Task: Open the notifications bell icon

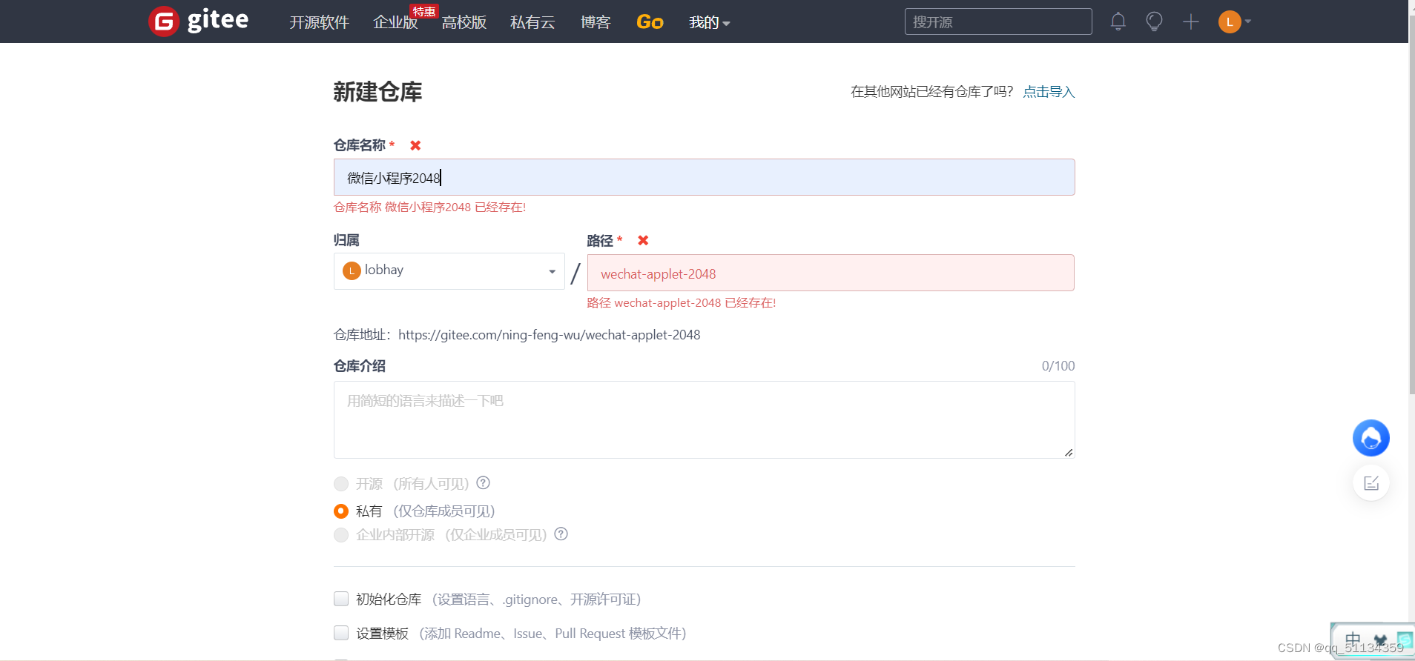Action: coord(1118,21)
